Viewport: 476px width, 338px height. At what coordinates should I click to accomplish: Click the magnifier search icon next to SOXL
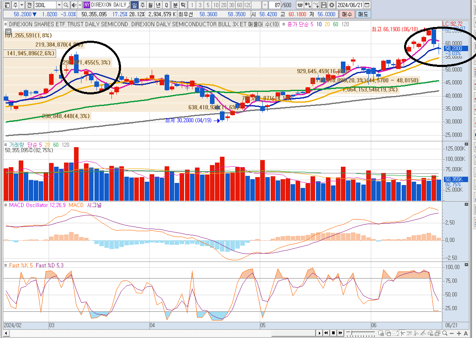coord(66,5)
